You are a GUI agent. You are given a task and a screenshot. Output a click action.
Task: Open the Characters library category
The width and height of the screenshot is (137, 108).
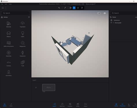pyautogui.click(x=23, y=54)
